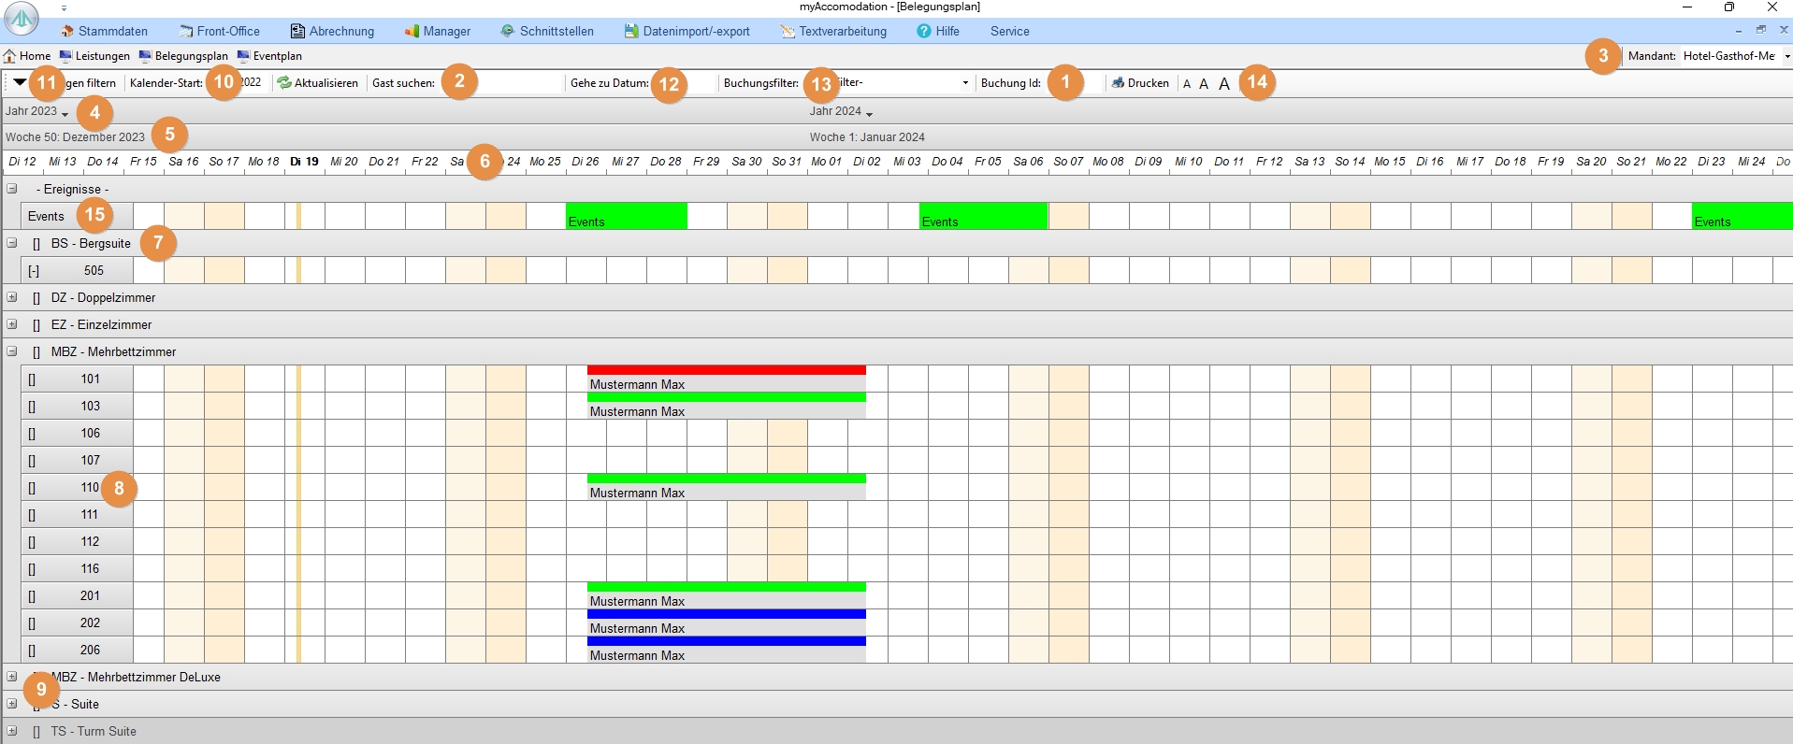The height and width of the screenshot is (744, 1793).
Task: Collapse the MBZ - Mehrbettzimmer group
Action: pos(12,351)
